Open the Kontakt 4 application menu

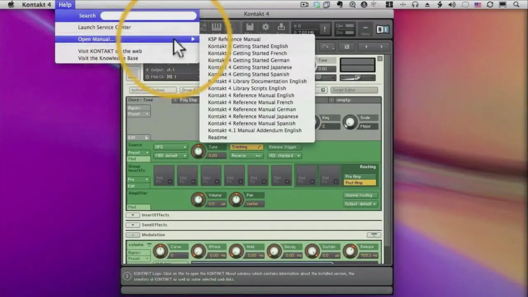pos(36,5)
